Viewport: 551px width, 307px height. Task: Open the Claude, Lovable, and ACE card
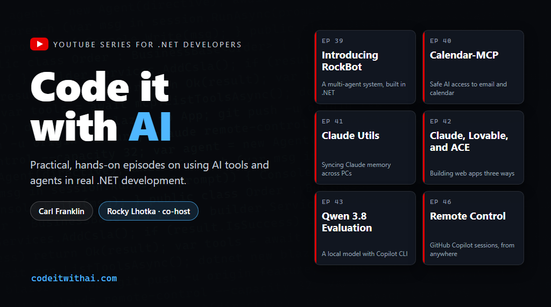pyautogui.click(x=474, y=148)
